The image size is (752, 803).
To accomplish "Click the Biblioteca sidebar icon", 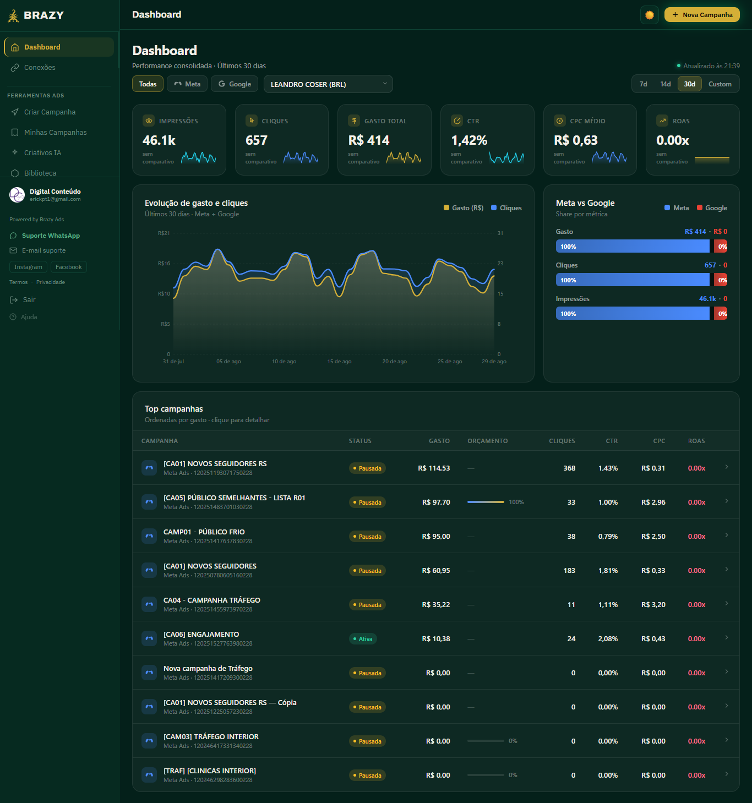I will 15,173.
